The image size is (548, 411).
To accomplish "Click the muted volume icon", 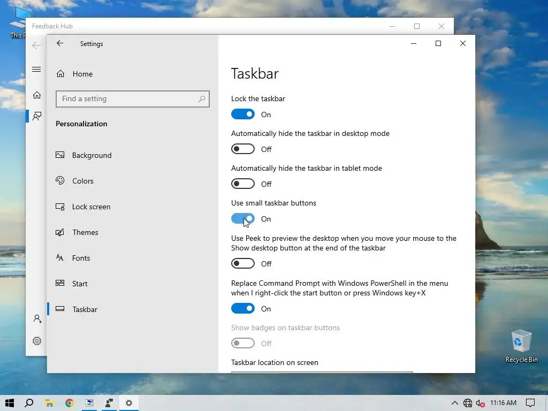I will tap(480, 403).
